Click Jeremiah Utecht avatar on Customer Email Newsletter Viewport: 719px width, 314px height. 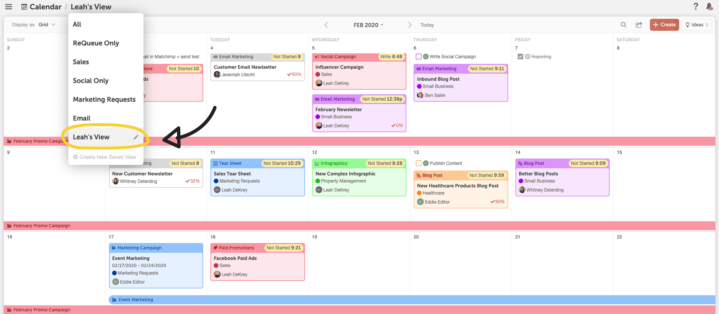point(217,74)
